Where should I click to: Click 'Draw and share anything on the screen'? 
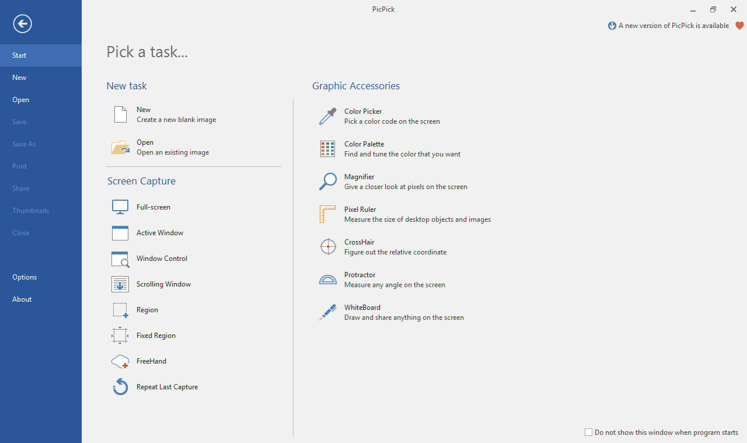click(x=404, y=318)
